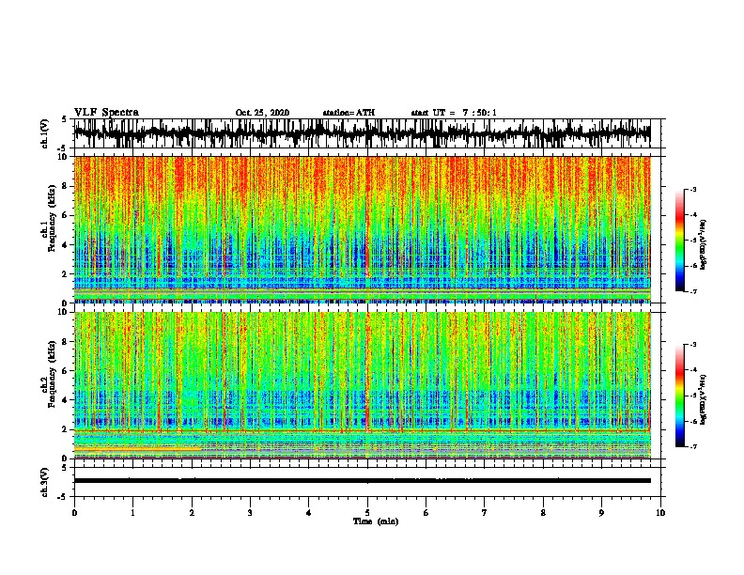Click the "ch.3(V)" axis label
The width and height of the screenshot is (744, 575).
click(45, 482)
